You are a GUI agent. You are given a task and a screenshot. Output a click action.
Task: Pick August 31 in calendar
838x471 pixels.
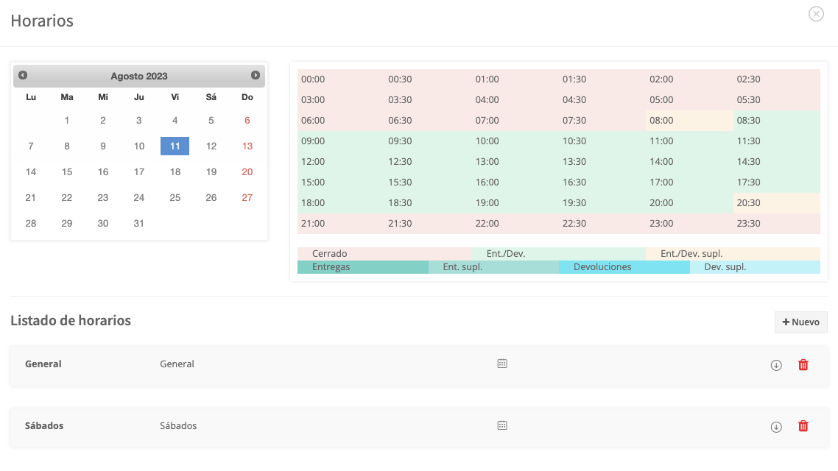[x=139, y=223]
